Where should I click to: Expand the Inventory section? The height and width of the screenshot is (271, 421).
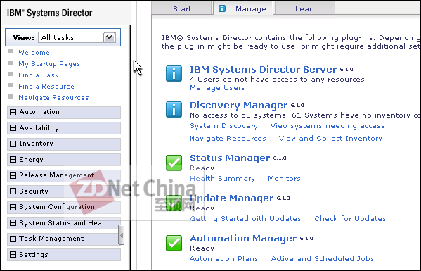[x=13, y=144]
